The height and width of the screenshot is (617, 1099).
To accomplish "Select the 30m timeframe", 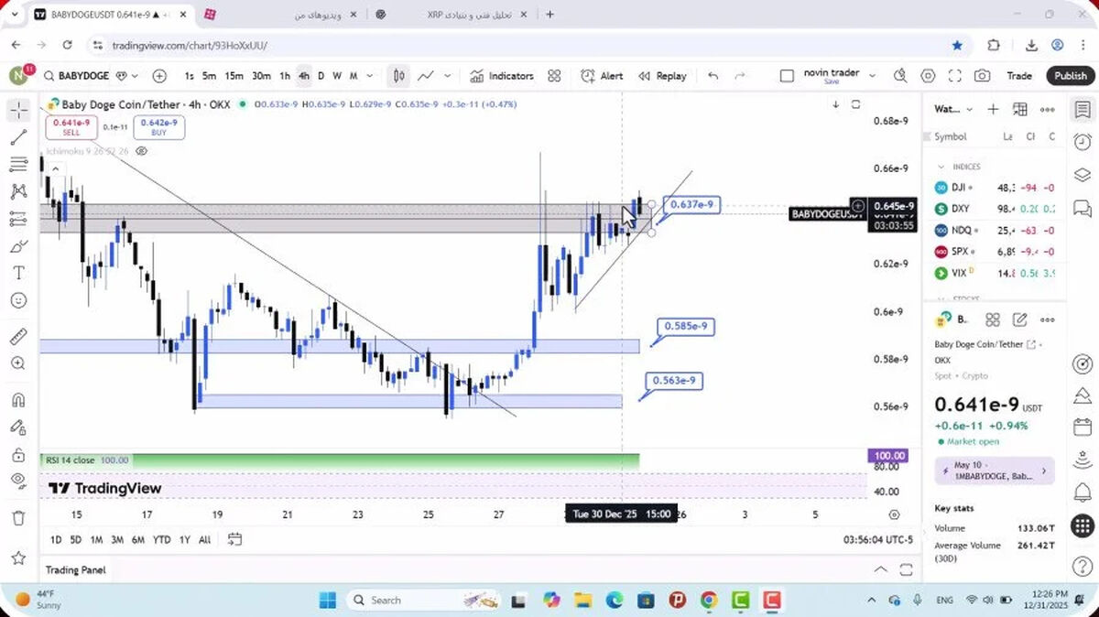I will [261, 76].
